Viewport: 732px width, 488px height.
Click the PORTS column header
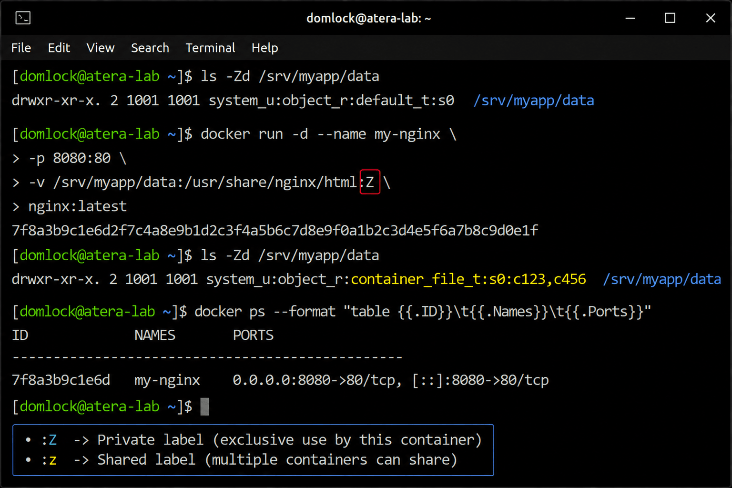pyautogui.click(x=253, y=335)
